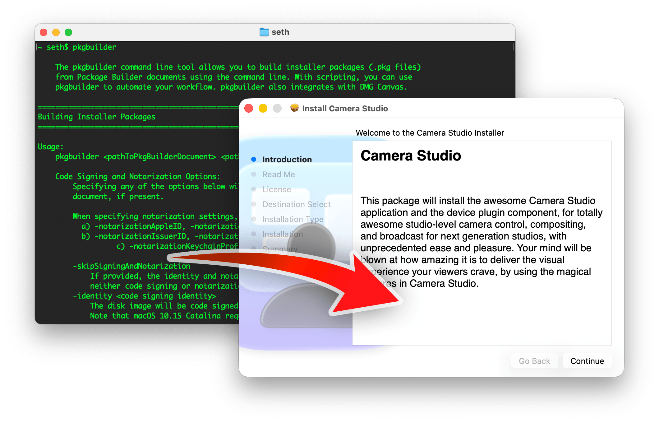Image resolution: width=659 pixels, height=423 pixels.
Task: Click the seth title of terminal window
Action: pos(280,32)
